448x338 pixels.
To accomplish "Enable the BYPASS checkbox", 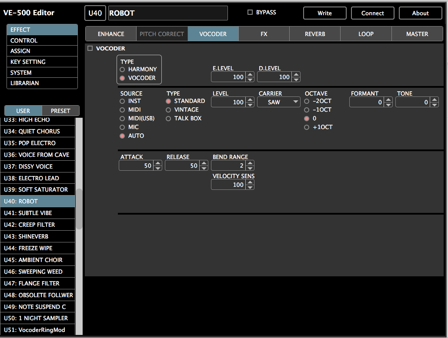I will [x=250, y=12].
